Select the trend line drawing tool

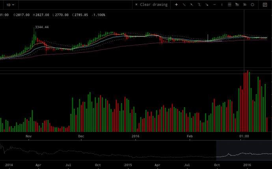[x=184, y=5]
